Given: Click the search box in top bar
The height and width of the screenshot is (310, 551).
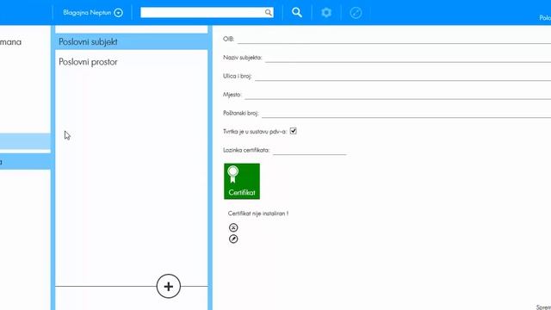Looking at the screenshot, I should [x=207, y=13].
